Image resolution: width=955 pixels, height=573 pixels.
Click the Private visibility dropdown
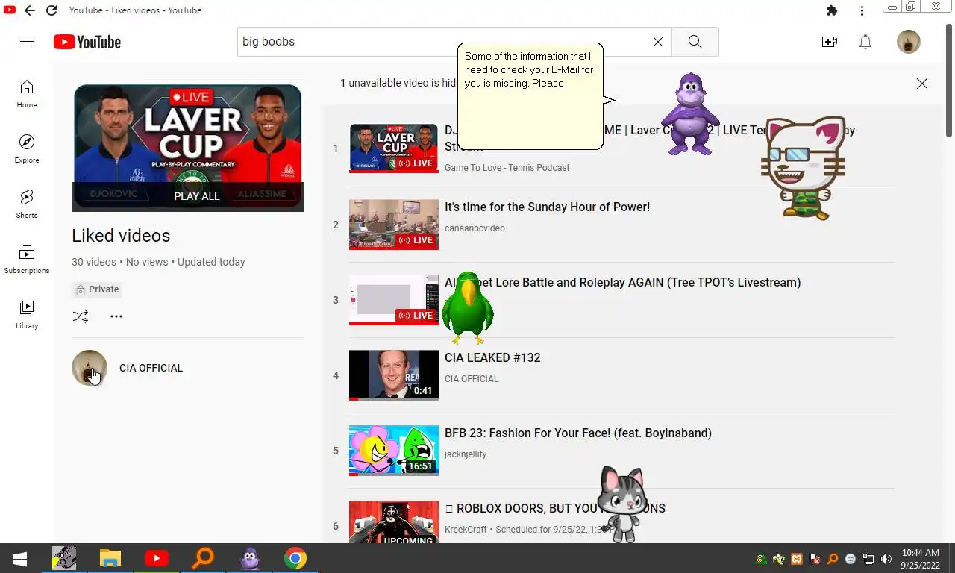(x=98, y=289)
